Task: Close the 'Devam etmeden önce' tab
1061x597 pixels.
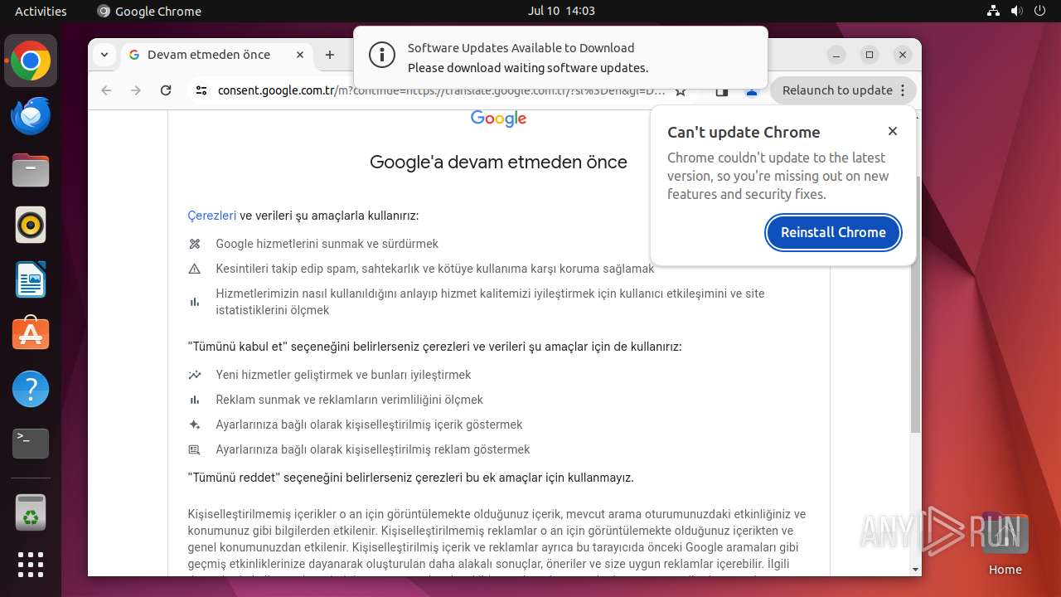Action: [x=300, y=55]
